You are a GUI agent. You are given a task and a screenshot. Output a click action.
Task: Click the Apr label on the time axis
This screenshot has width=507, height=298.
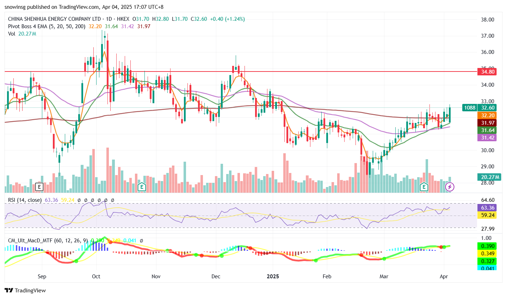coord(444,277)
